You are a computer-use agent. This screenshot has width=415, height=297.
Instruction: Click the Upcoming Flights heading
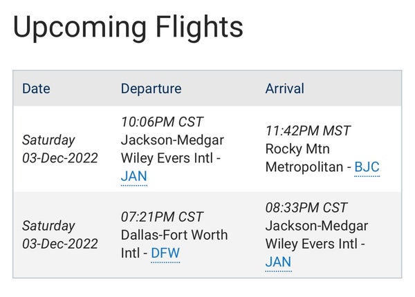pyautogui.click(x=128, y=27)
